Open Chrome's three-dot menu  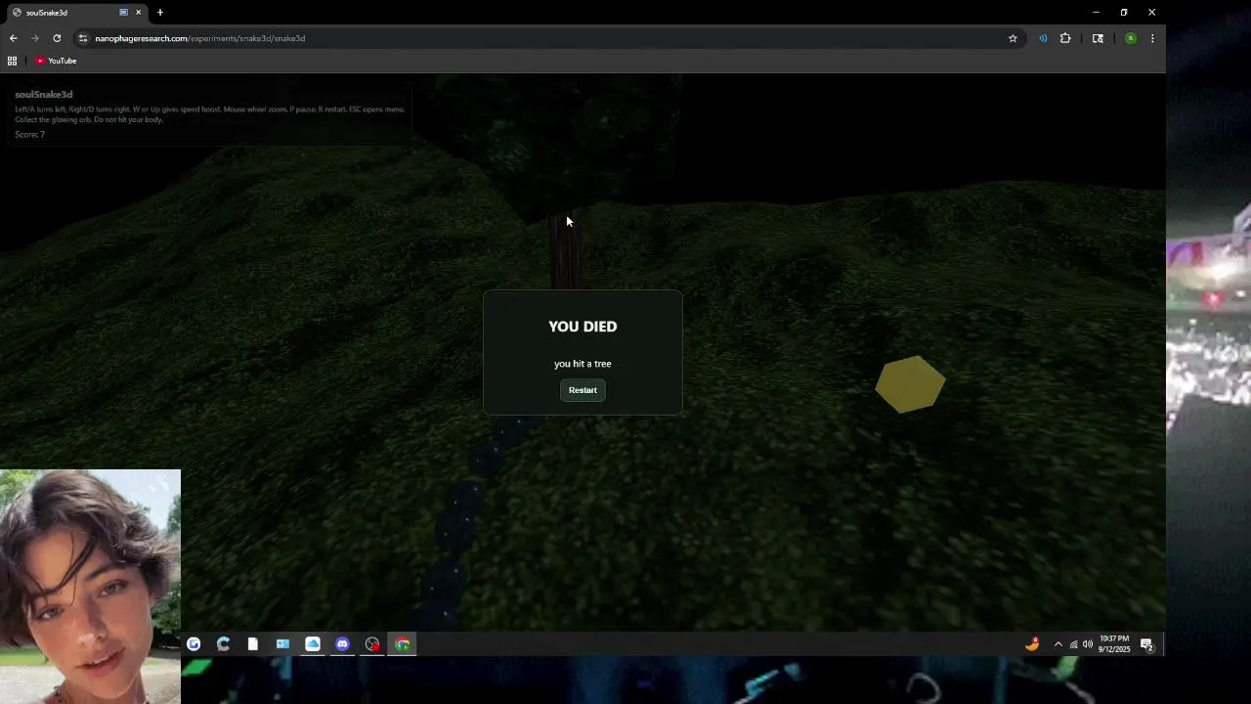[x=1152, y=38]
